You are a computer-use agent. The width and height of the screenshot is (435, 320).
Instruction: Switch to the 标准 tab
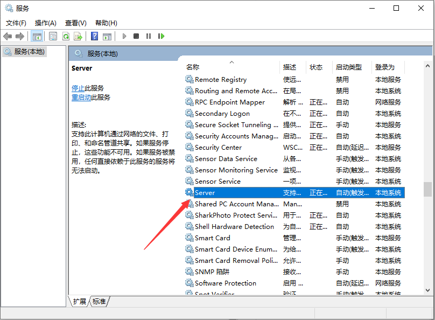pos(98,302)
